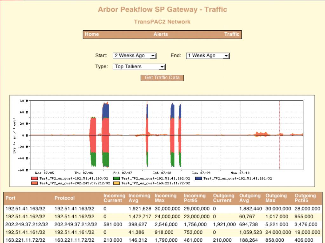This screenshot has height=243, width=325.
Task: Select the Outgoing Avg value 1,882,440
Action: click(251, 209)
